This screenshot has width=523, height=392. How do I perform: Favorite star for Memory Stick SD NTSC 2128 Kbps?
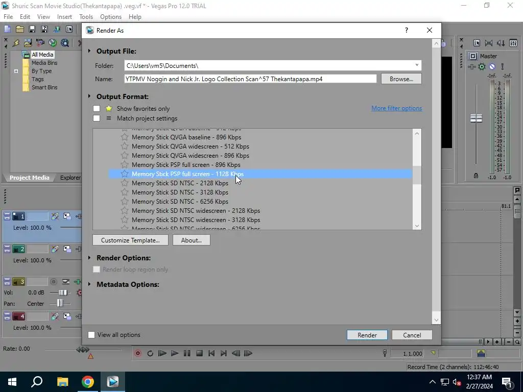125,183
